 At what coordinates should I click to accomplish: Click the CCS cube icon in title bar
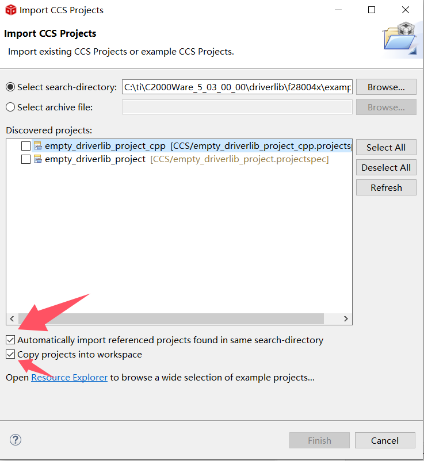point(11,10)
